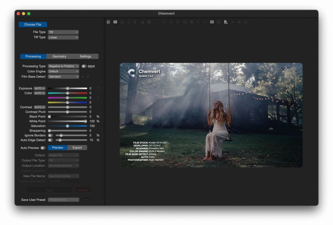Open the File Type dropdown

(63, 32)
